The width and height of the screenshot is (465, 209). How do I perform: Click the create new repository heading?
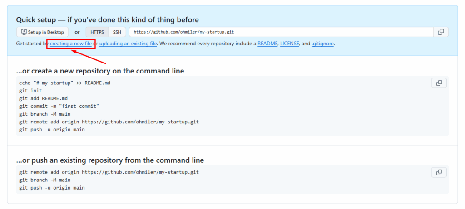100,71
